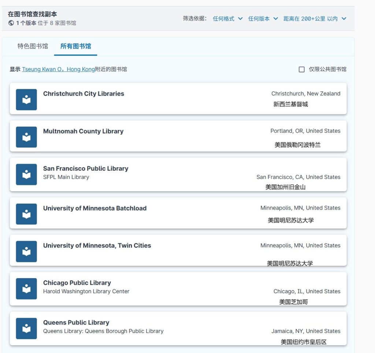
Task: Click the Chicago Public Library book icon
Action: (26, 289)
